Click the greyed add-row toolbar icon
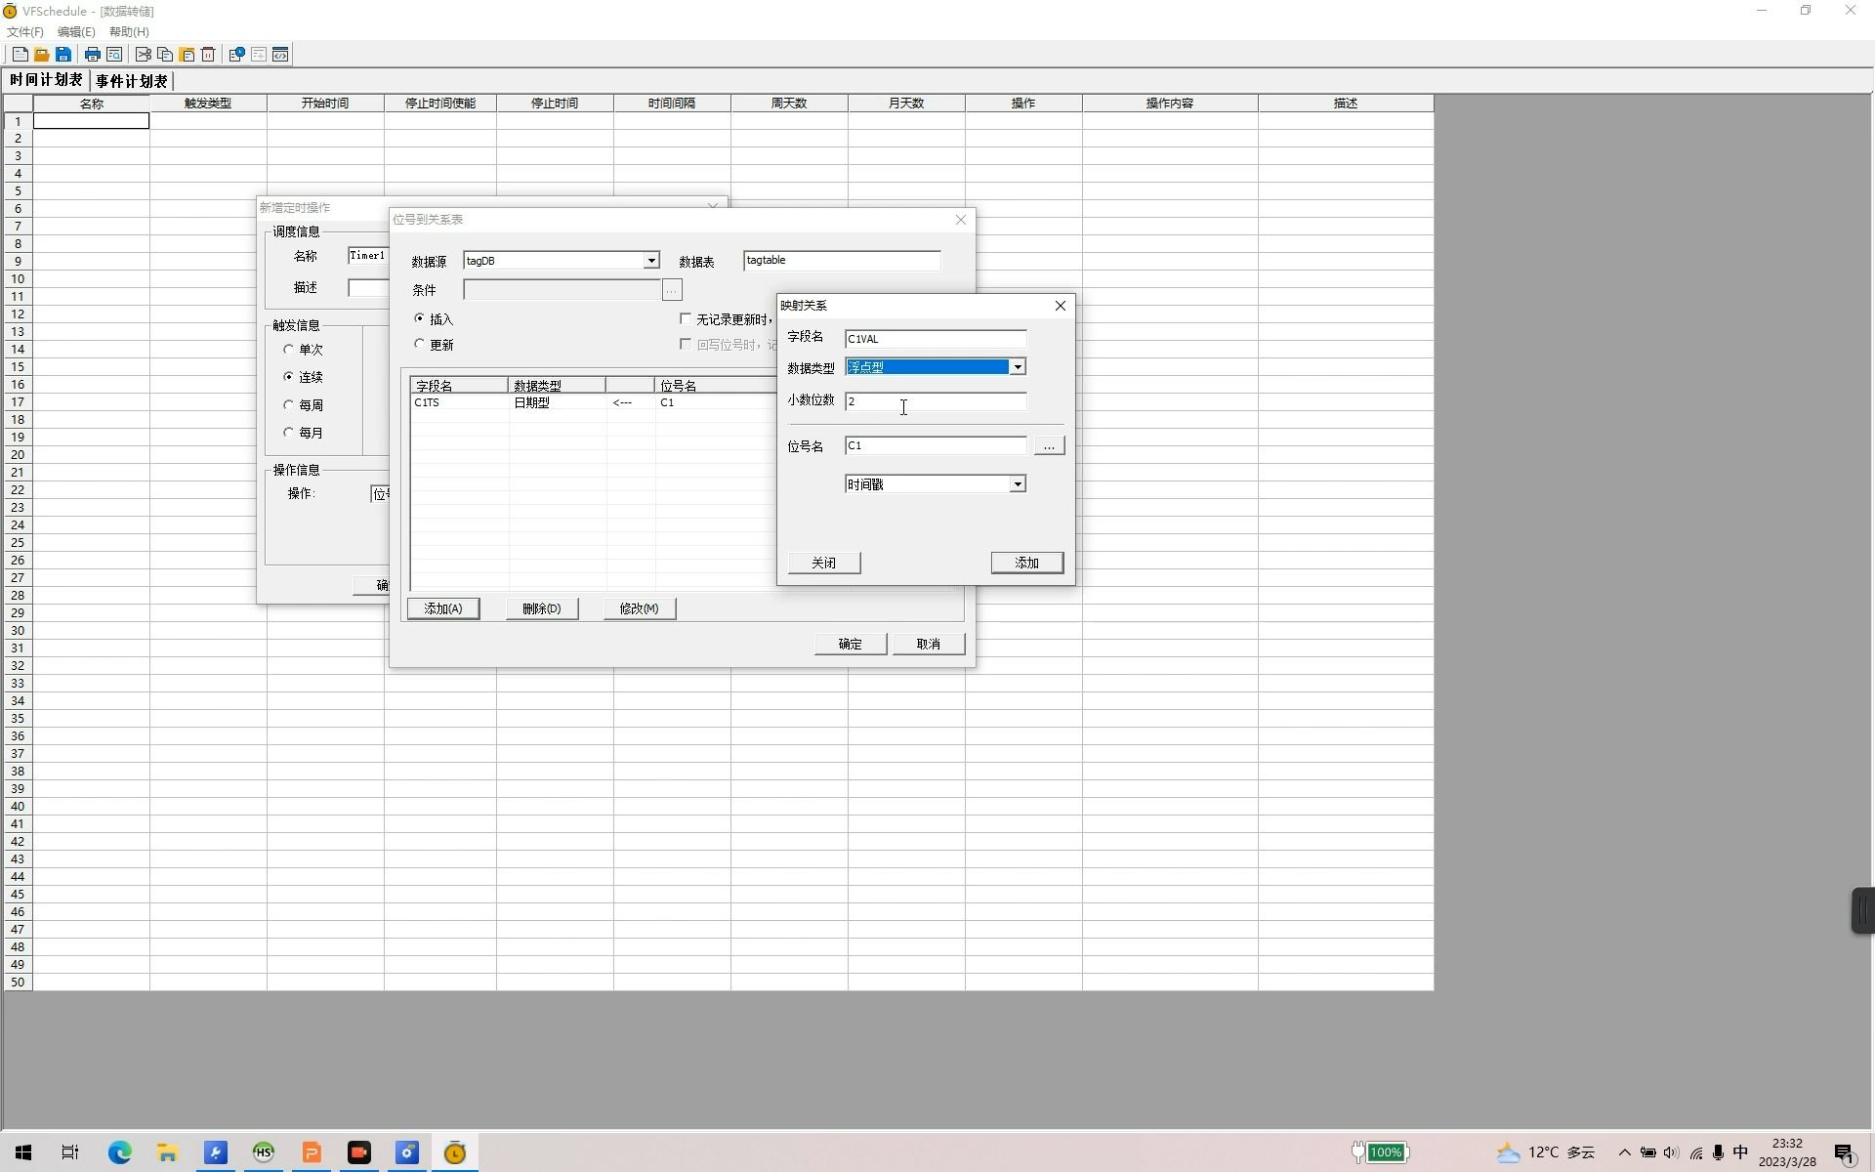1875x1172 pixels. coord(259,55)
